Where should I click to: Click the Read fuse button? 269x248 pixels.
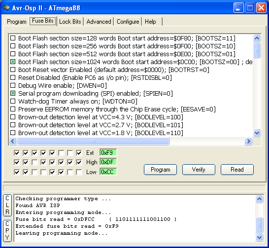point(237,170)
